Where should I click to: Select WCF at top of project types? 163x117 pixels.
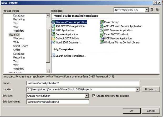[x=16, y=27]
